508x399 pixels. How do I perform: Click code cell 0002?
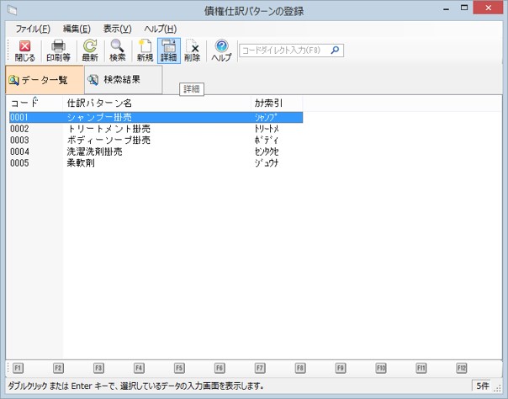pyautogui.click(x=19, y=129)
